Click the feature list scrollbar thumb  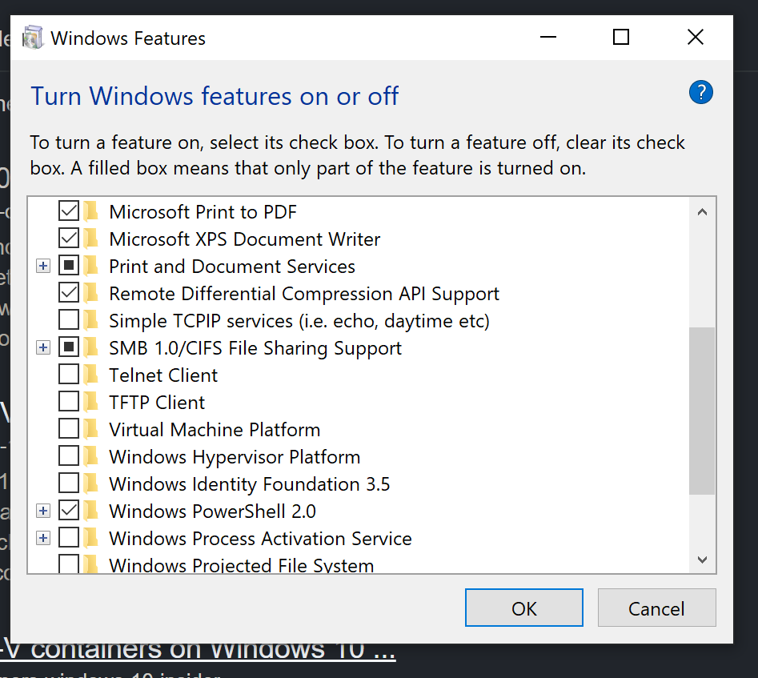tap(702, 410)
